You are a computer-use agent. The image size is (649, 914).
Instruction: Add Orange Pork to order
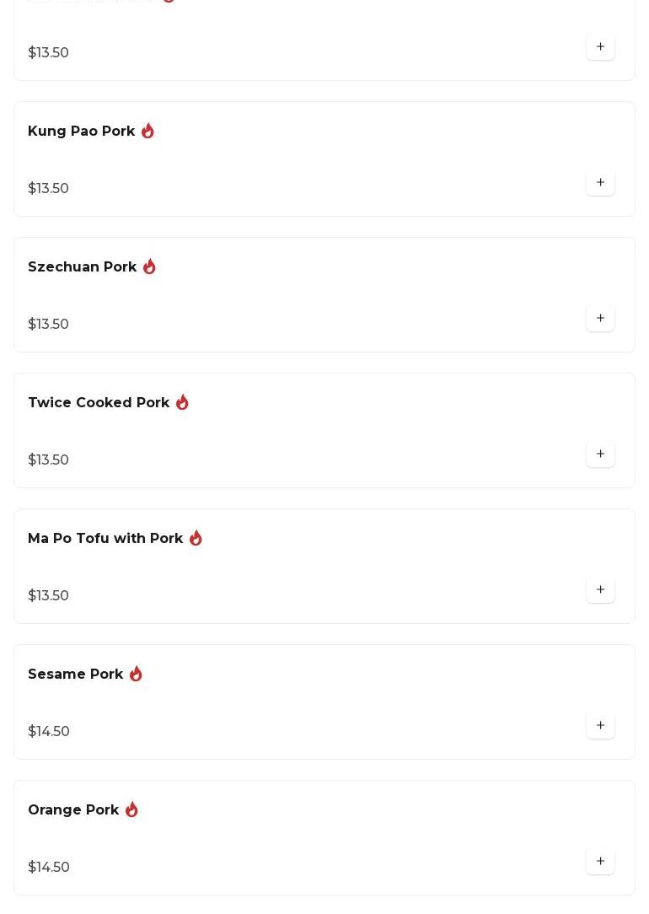tap(600, 861)
